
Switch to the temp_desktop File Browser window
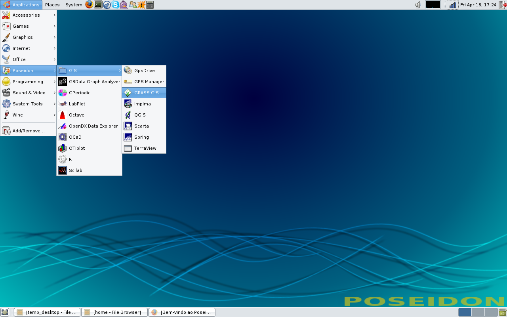click(x=47, y=312)
